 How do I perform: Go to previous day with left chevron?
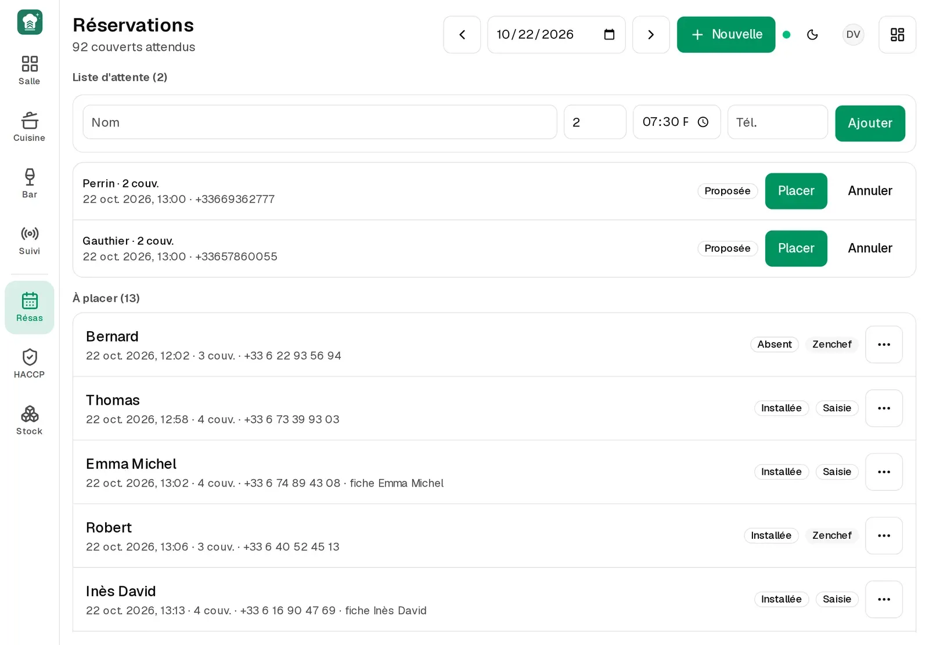pos(462,35)
